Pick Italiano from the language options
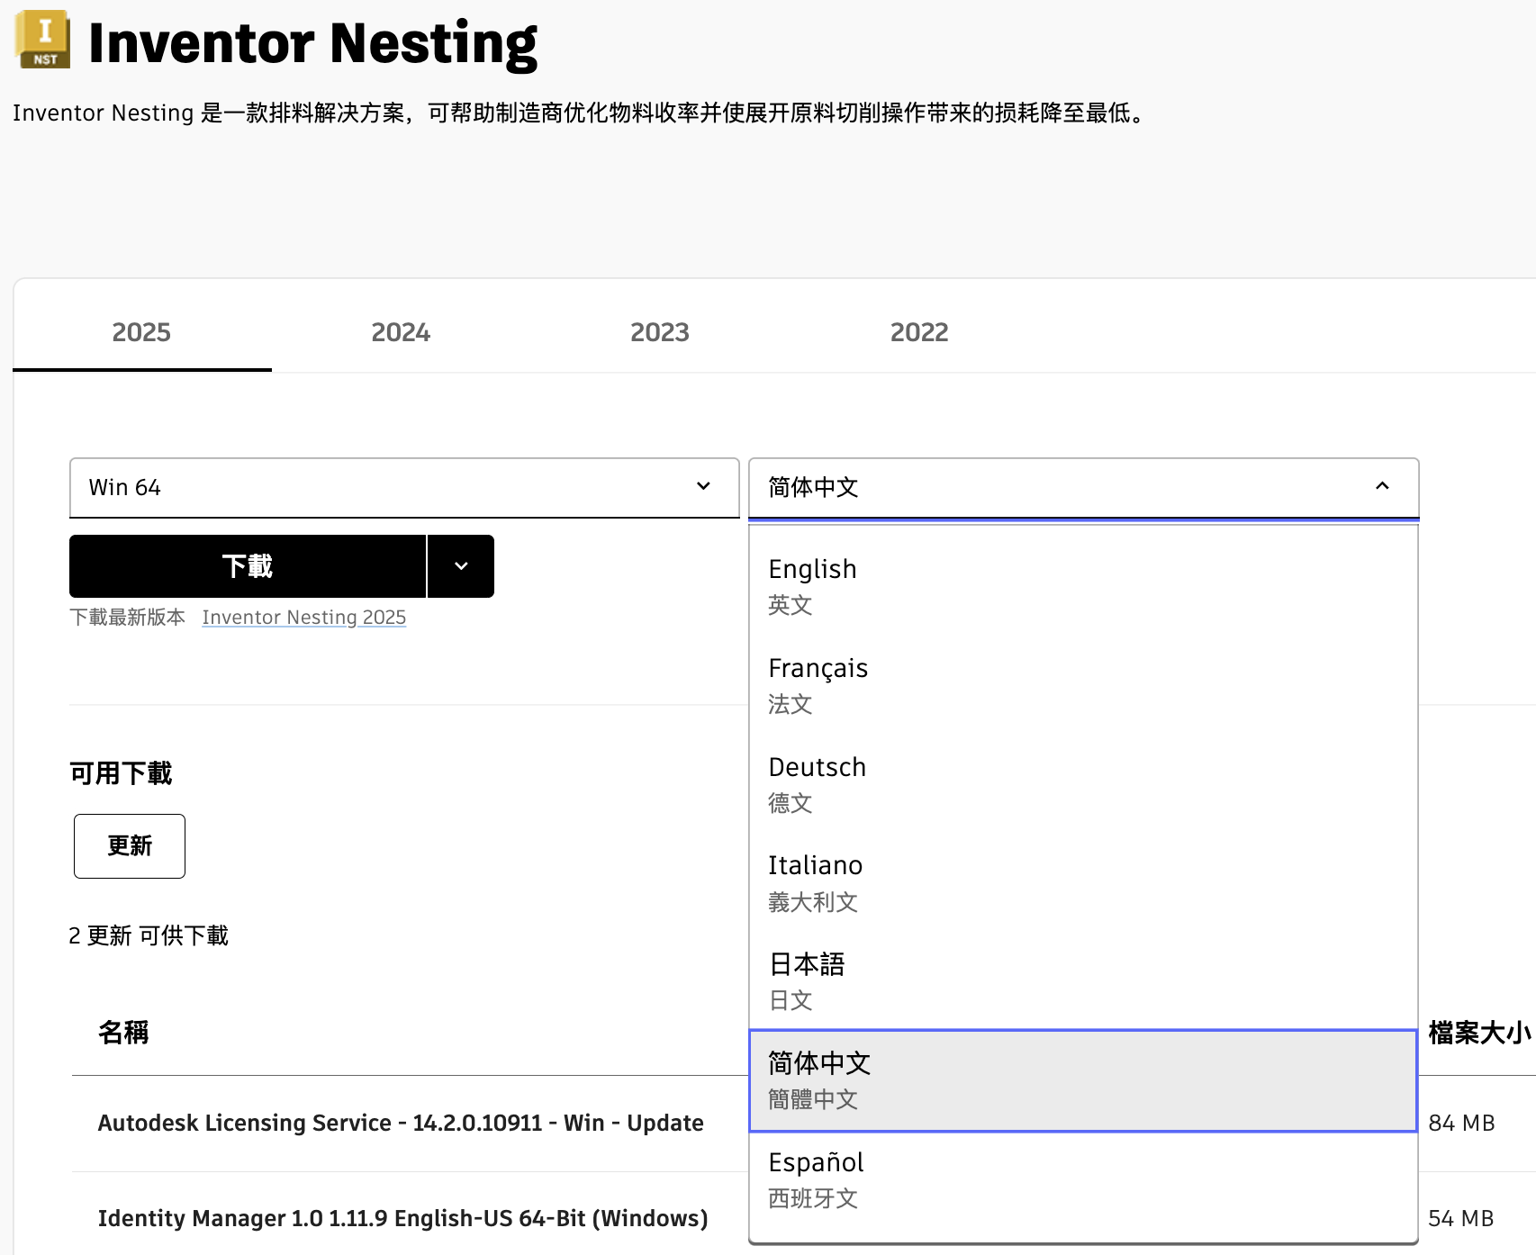 coord(1083,882)
